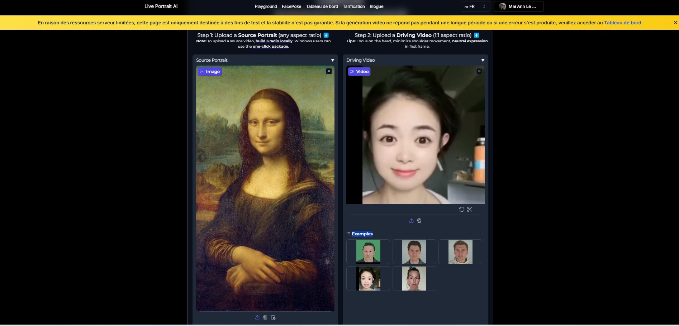Select the dark-haired man example video
The width and height of the screenshot is (679, 326).
coord(414,251)
